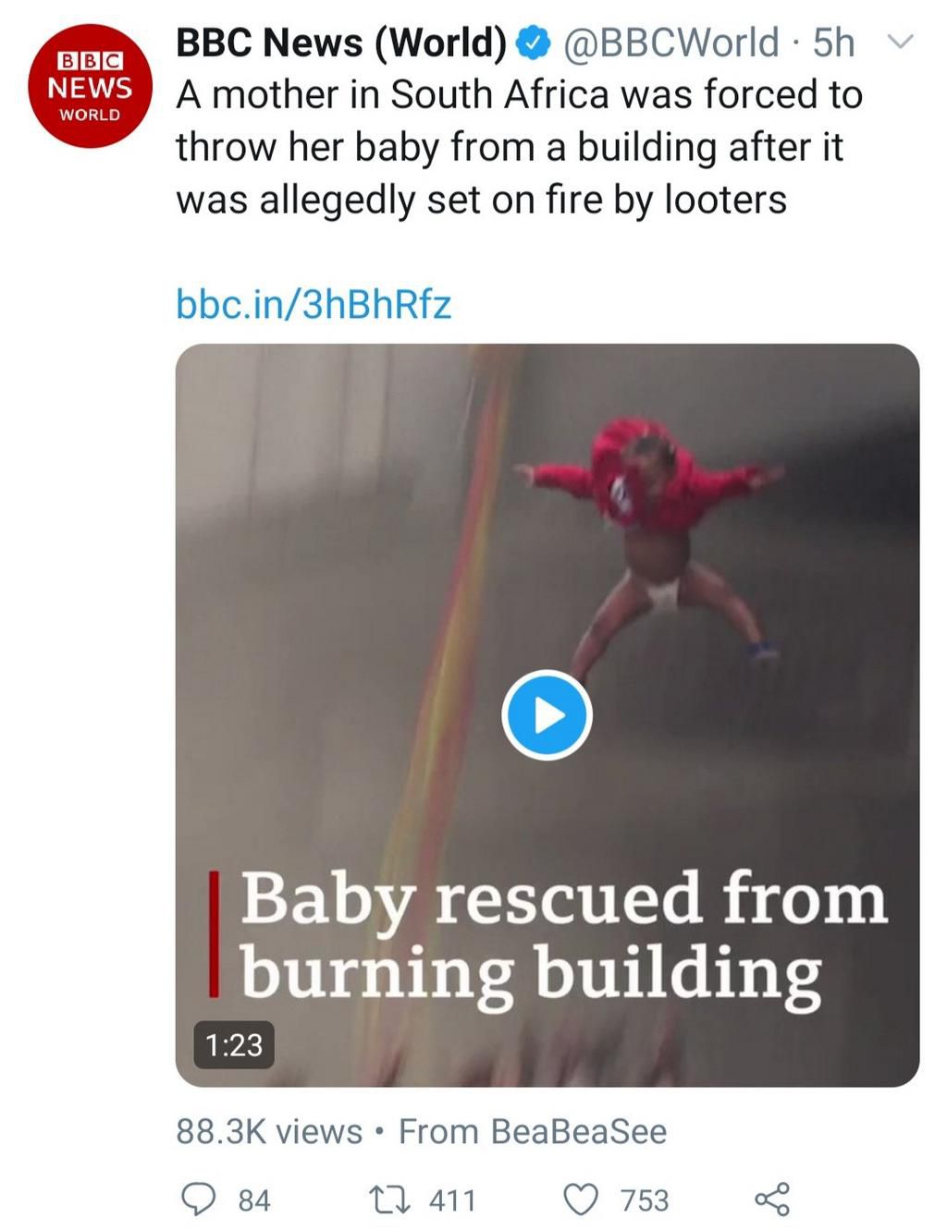
Task: Click the 753 likes count
Action: coord(645,1200)
